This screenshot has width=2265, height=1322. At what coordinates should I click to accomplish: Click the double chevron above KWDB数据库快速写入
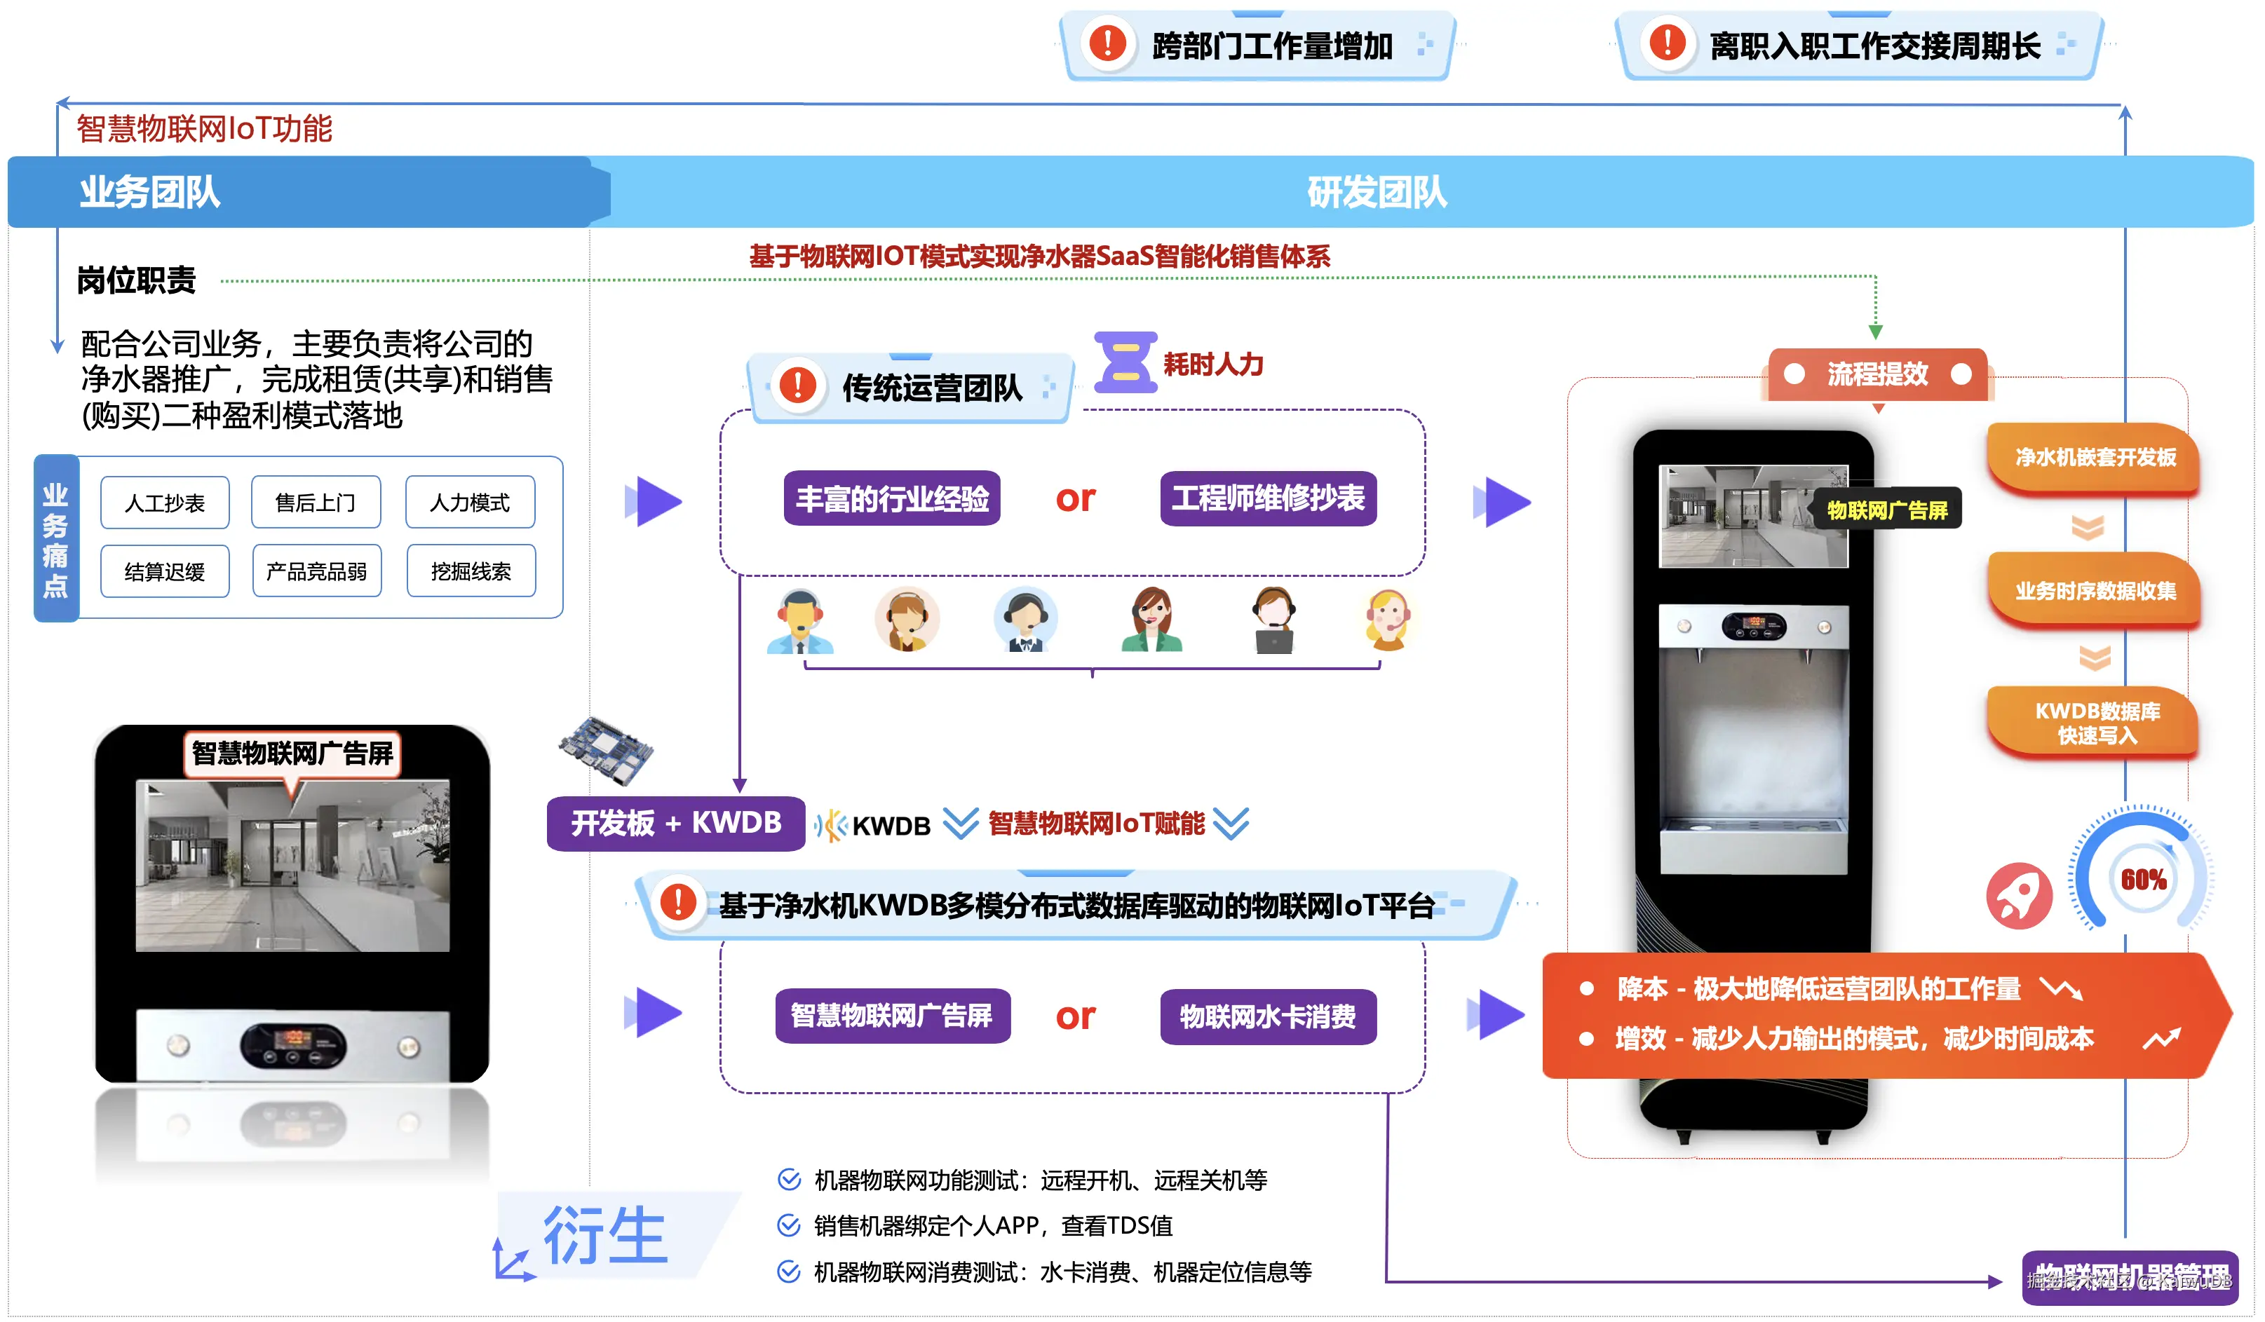click(2094, 658)
